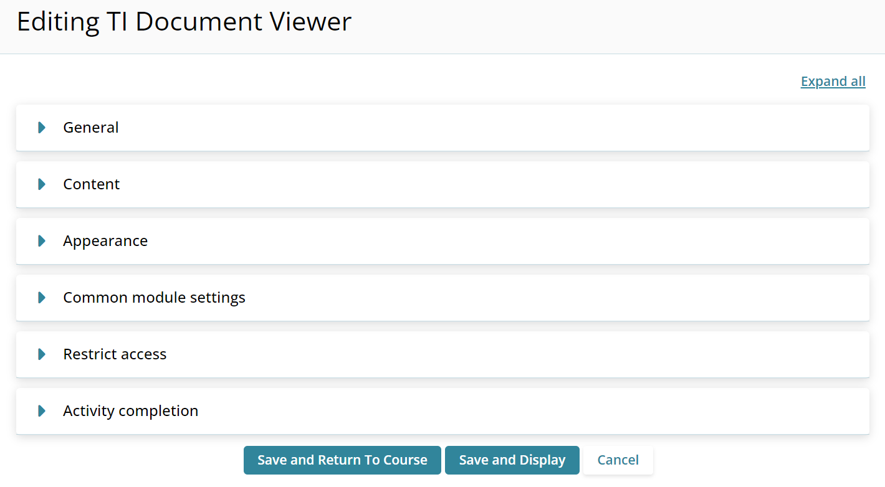Click the triangle arrow beside General
This screenshot has height=487, width=885.
(x=42, y=128)
